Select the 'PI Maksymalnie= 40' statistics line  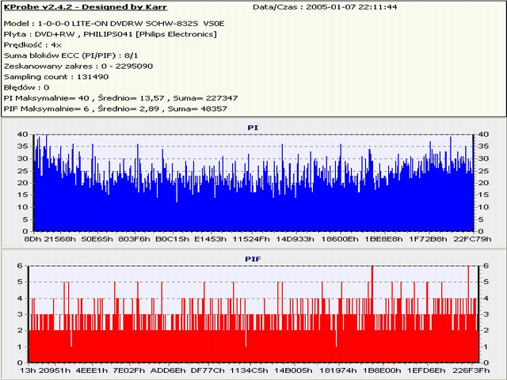pyautogui.click(x=120, y=98)
